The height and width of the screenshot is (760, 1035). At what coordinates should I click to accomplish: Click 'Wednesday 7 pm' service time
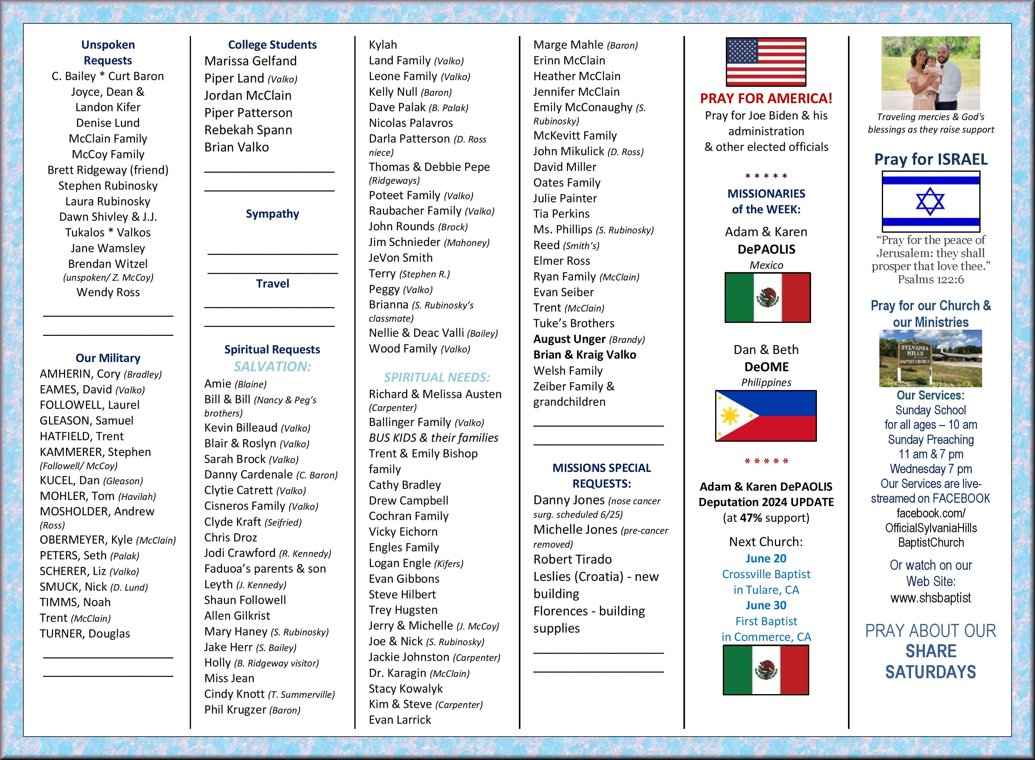pyautogui.click(x=931, y=469)
